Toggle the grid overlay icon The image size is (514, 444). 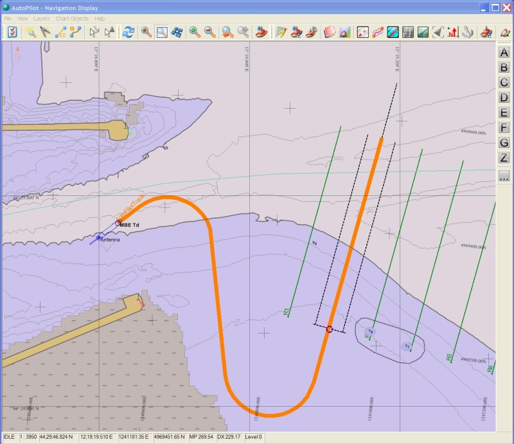tap(407, 31)
